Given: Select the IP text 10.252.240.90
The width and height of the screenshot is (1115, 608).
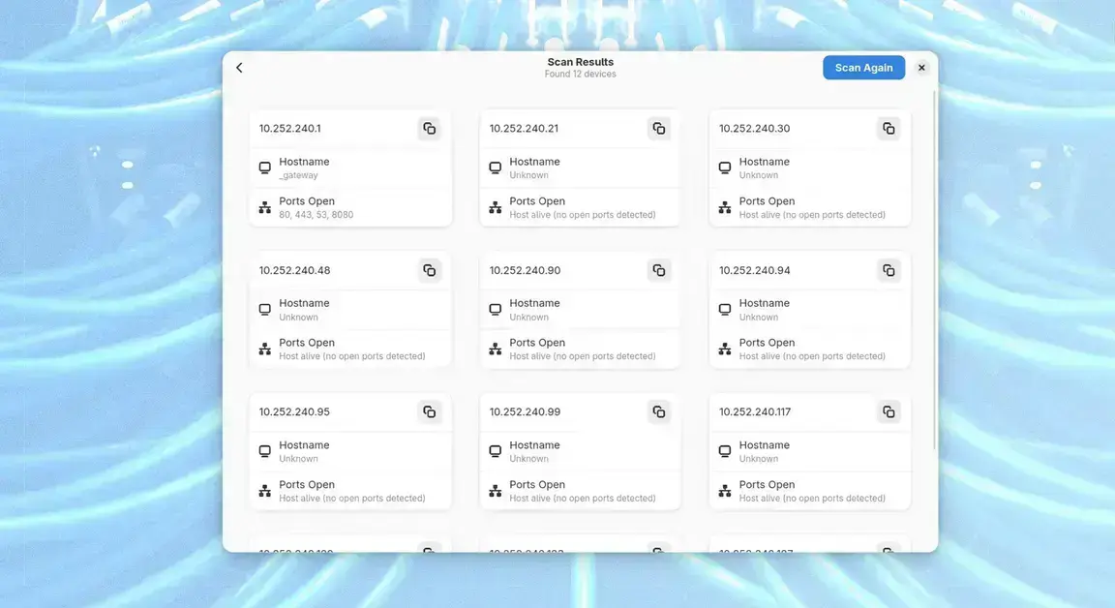Looking at the screenshot, I should pos(525,270).
